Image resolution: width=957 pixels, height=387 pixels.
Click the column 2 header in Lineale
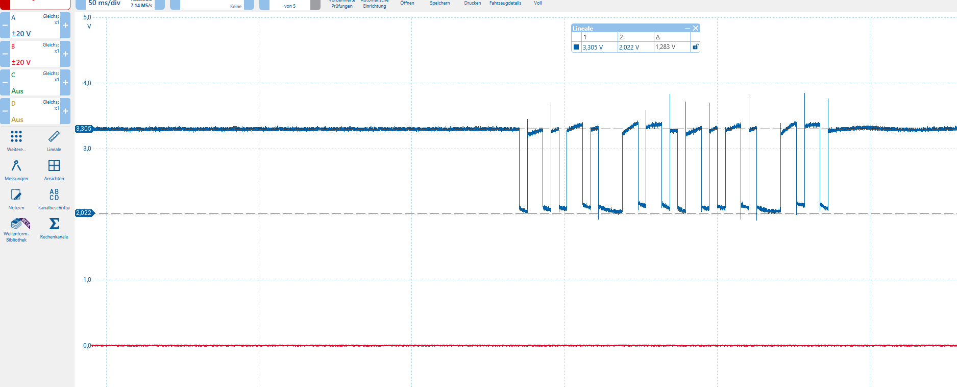pyautogui.click(x=636, y=37)
